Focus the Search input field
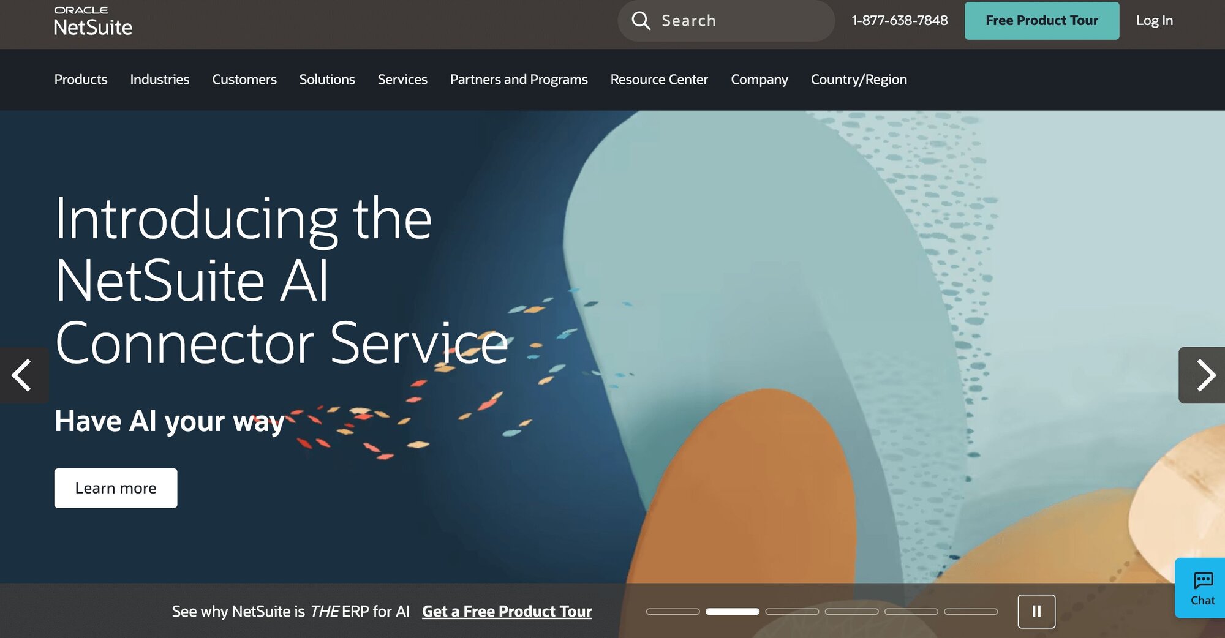The image size is (1225, 638). click(x=726, y=21)
